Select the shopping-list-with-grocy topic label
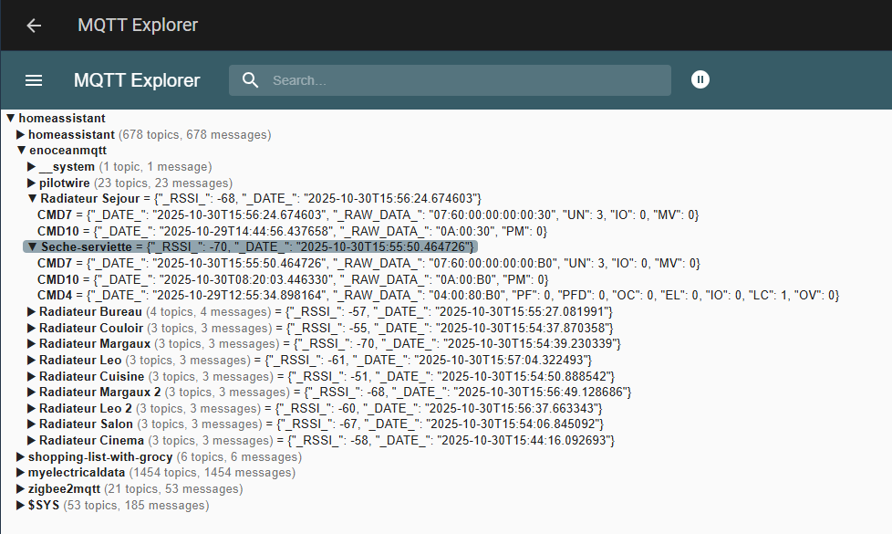The width and height of the screenshot is (892, 534). [x=100, y=457]
